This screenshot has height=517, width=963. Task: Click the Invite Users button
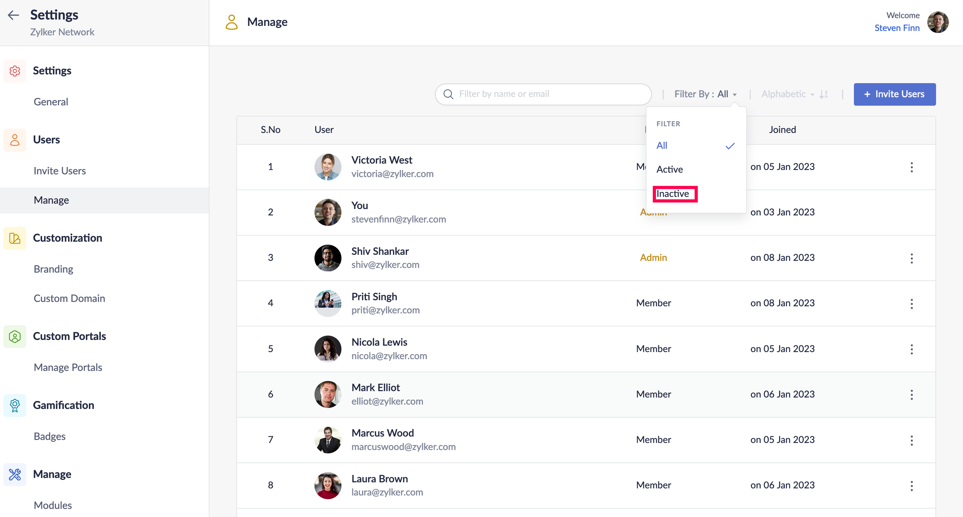click(x=894, y=94)
